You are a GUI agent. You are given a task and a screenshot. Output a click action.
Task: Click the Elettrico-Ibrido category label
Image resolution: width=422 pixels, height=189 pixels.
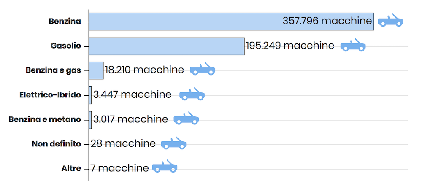coord(50,95)
